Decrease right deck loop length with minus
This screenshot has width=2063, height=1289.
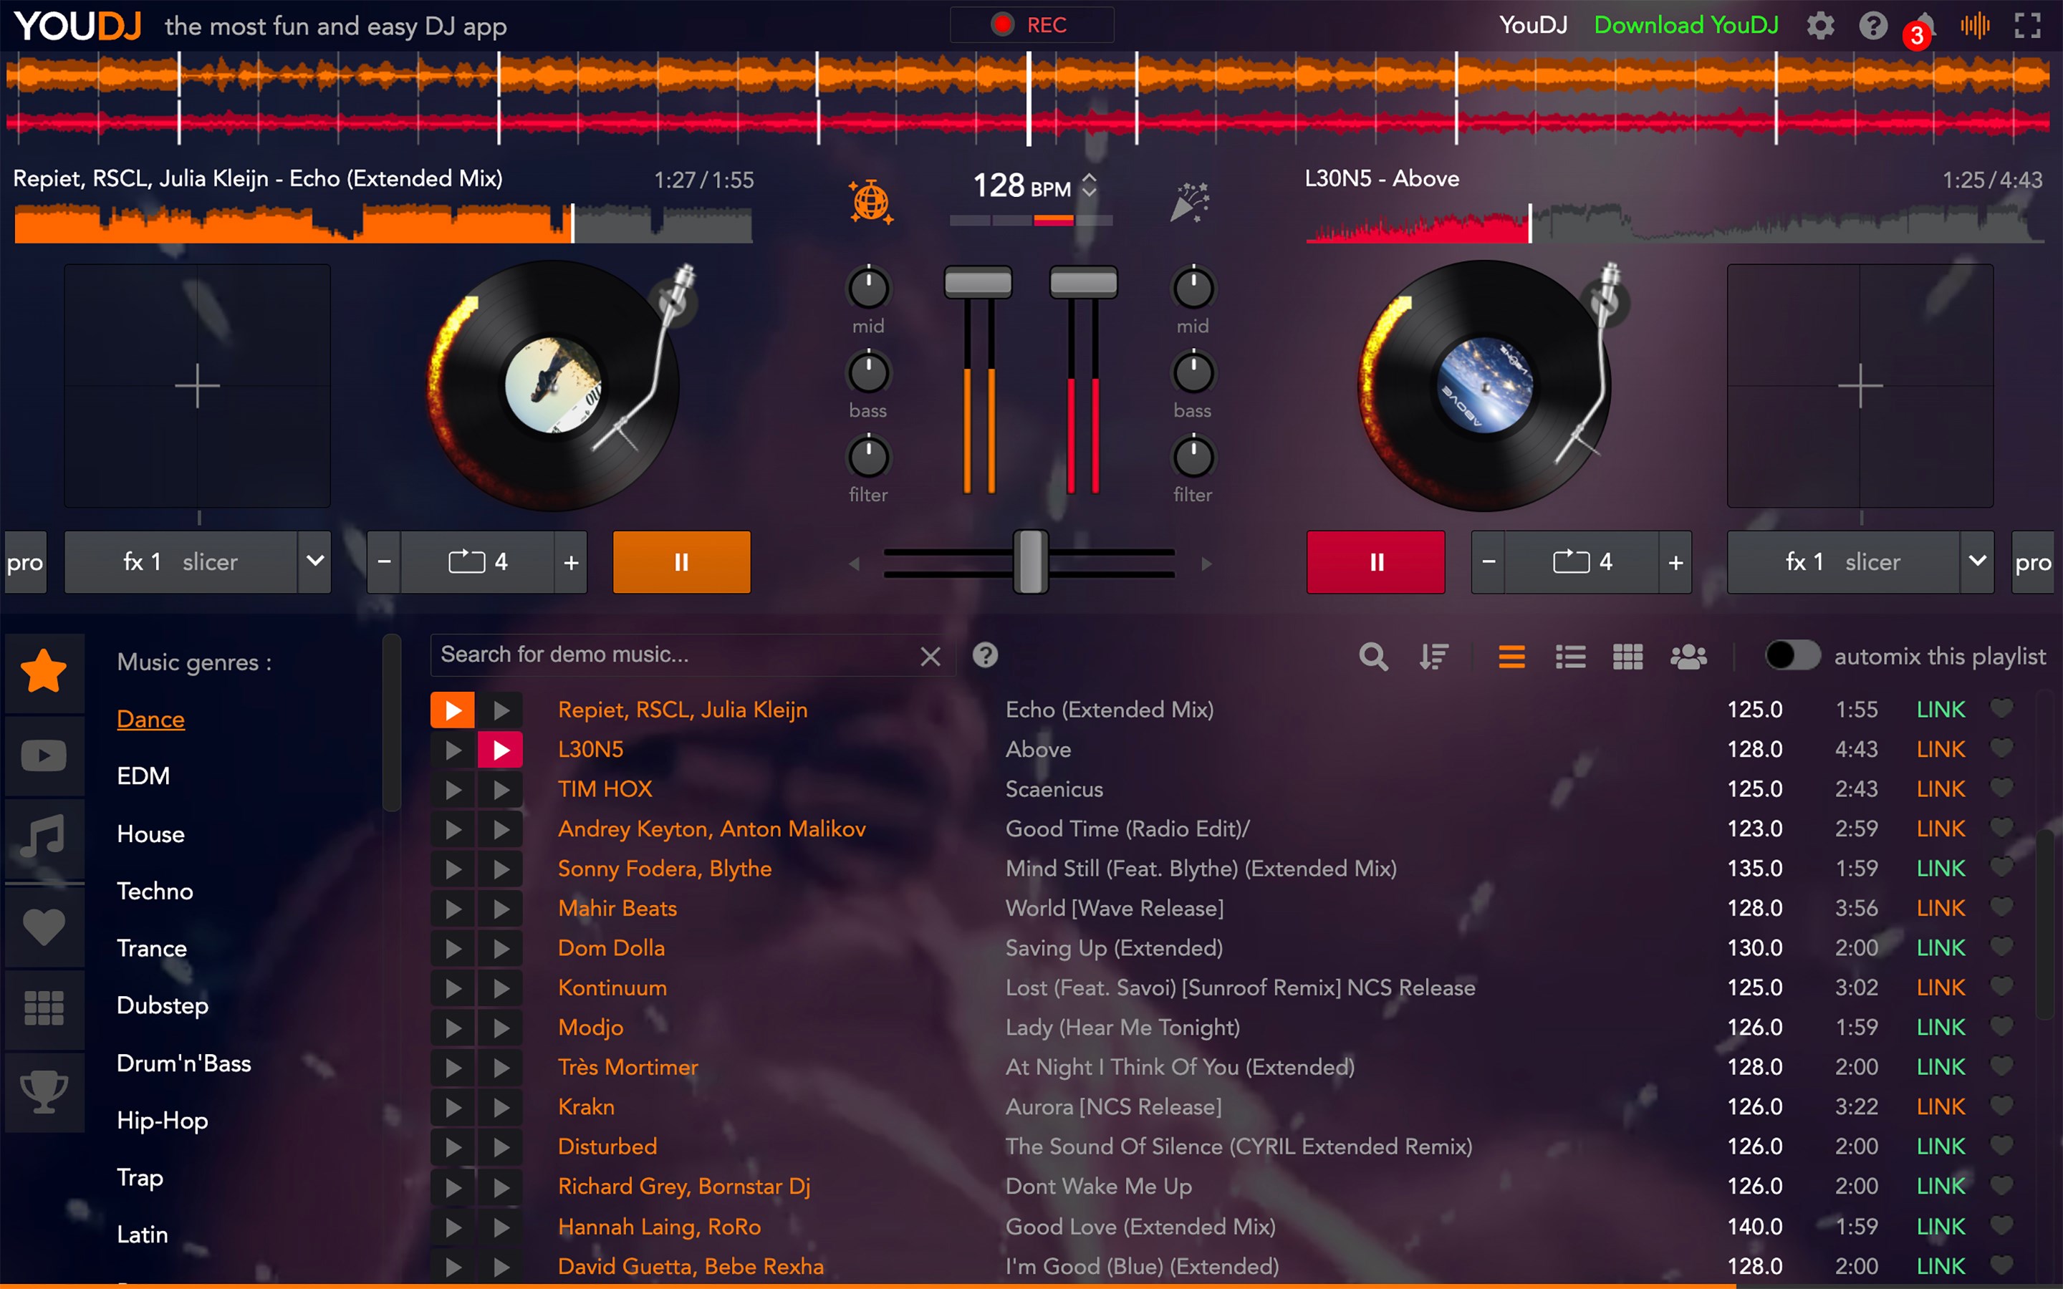[x=1489, y=562]
